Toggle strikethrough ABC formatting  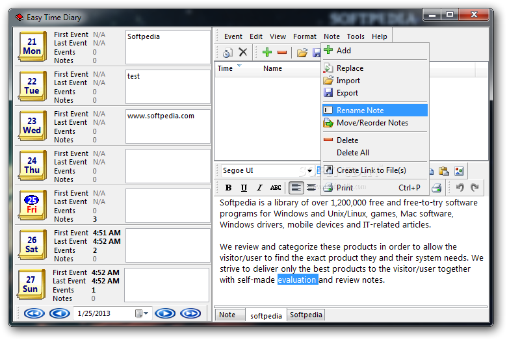276,188
